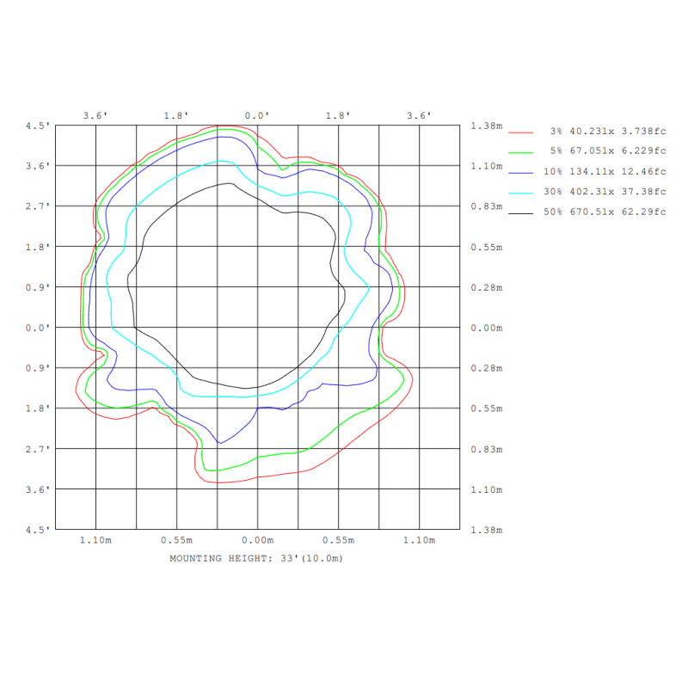The width and height of the screenshot is (688, 688).
Task: Click the leftmost 1.10m label on the bottom axis
Action: point(95,540)
